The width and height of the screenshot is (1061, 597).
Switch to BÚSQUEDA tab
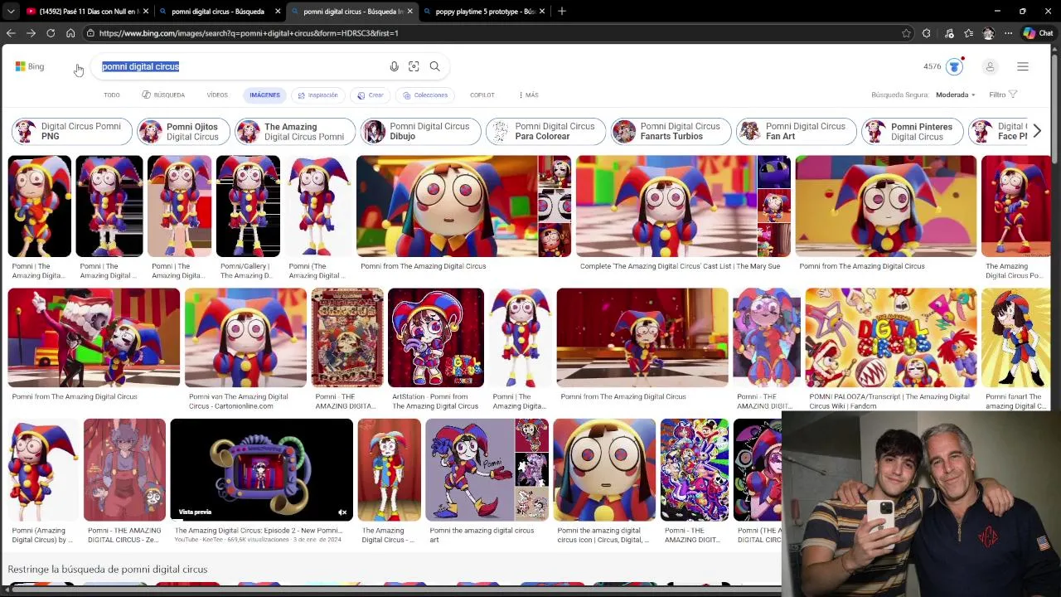pos(163,95)
